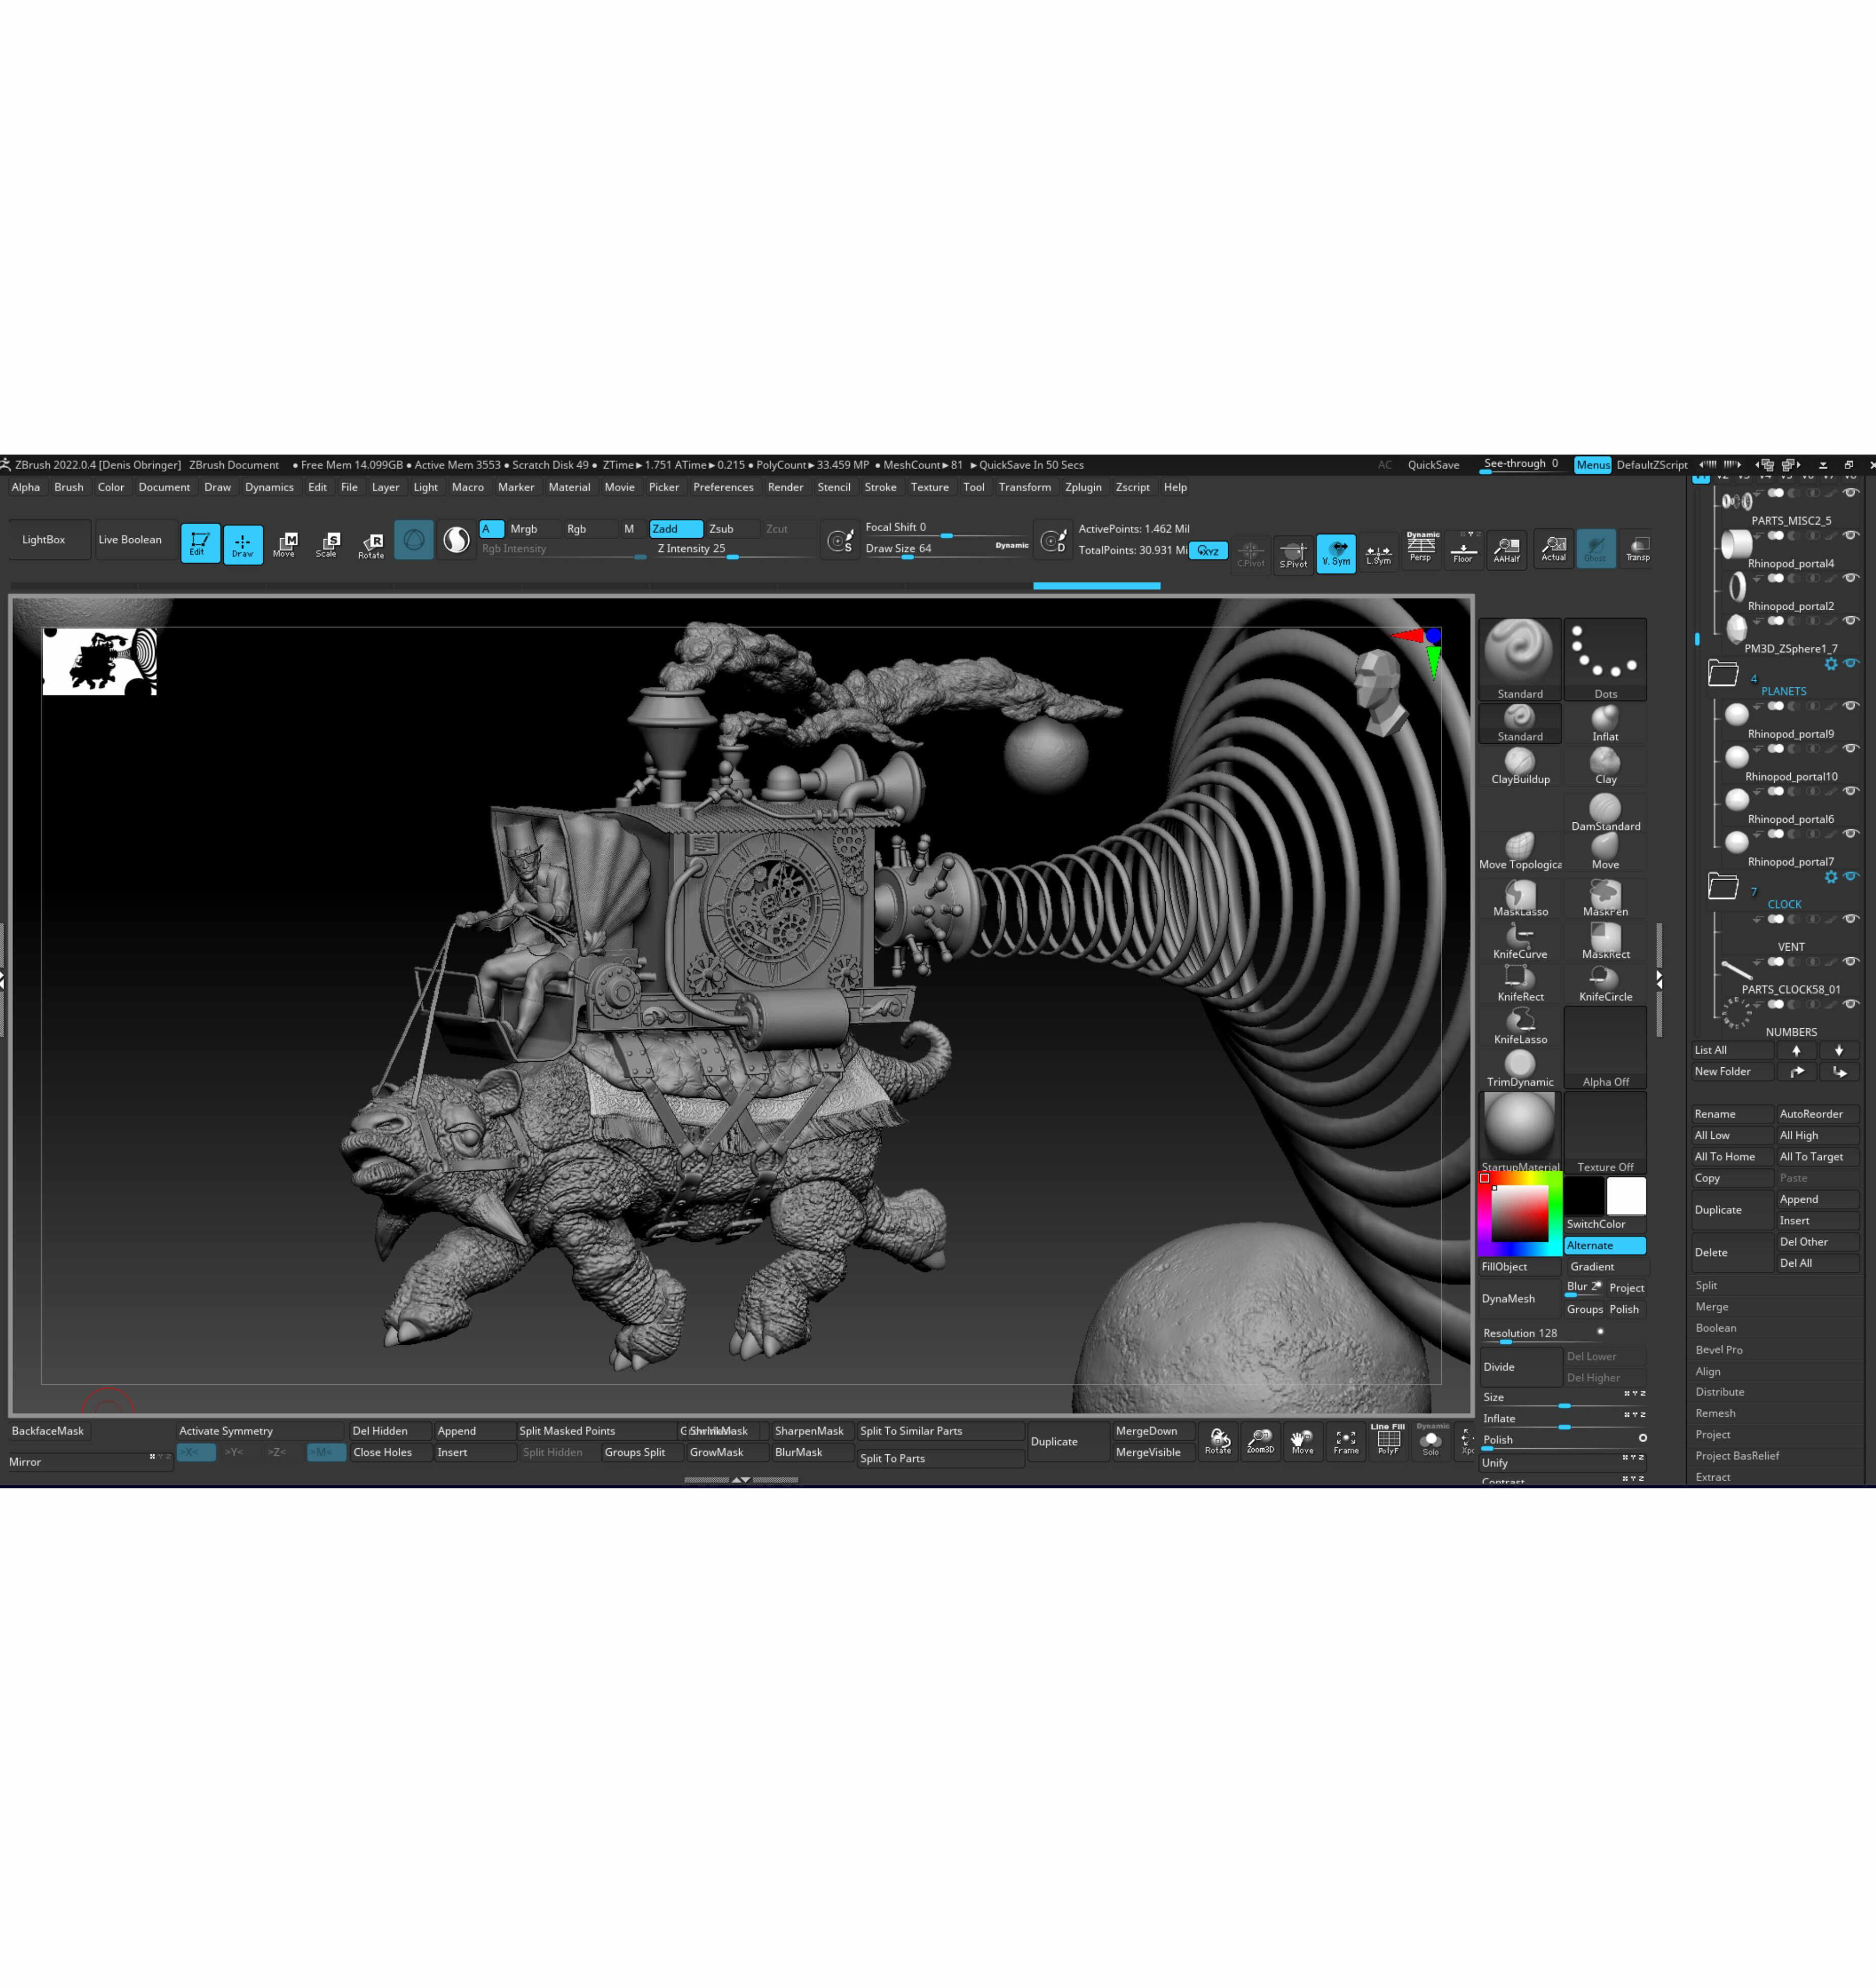Viewport: 1876px width, 1988px height.
Task: Toggle the PolyF line fill icon
Action: point(1388,1441)
